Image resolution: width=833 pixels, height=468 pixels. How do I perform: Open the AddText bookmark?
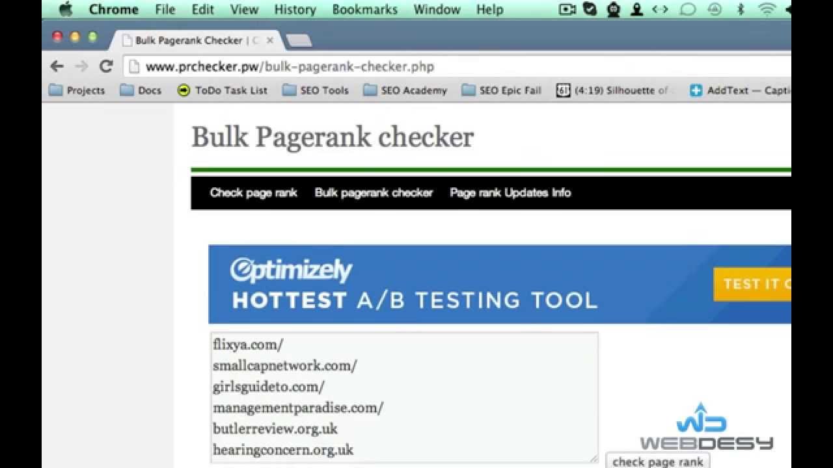click(x=741, y=90)
